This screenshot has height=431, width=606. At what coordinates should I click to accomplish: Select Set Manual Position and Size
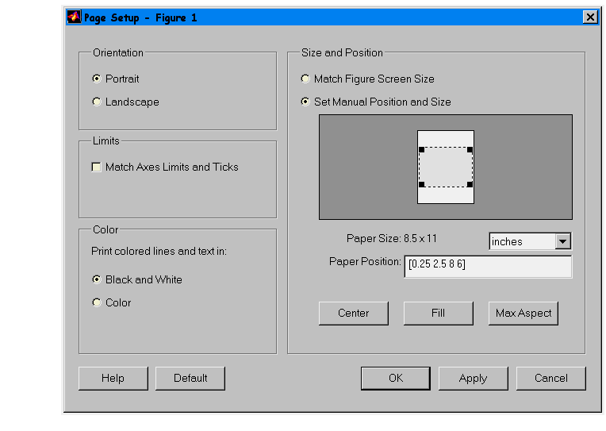[x=305, y=102]
